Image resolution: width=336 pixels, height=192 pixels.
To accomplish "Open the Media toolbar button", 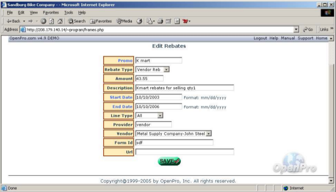I will [x=125, y=21].
